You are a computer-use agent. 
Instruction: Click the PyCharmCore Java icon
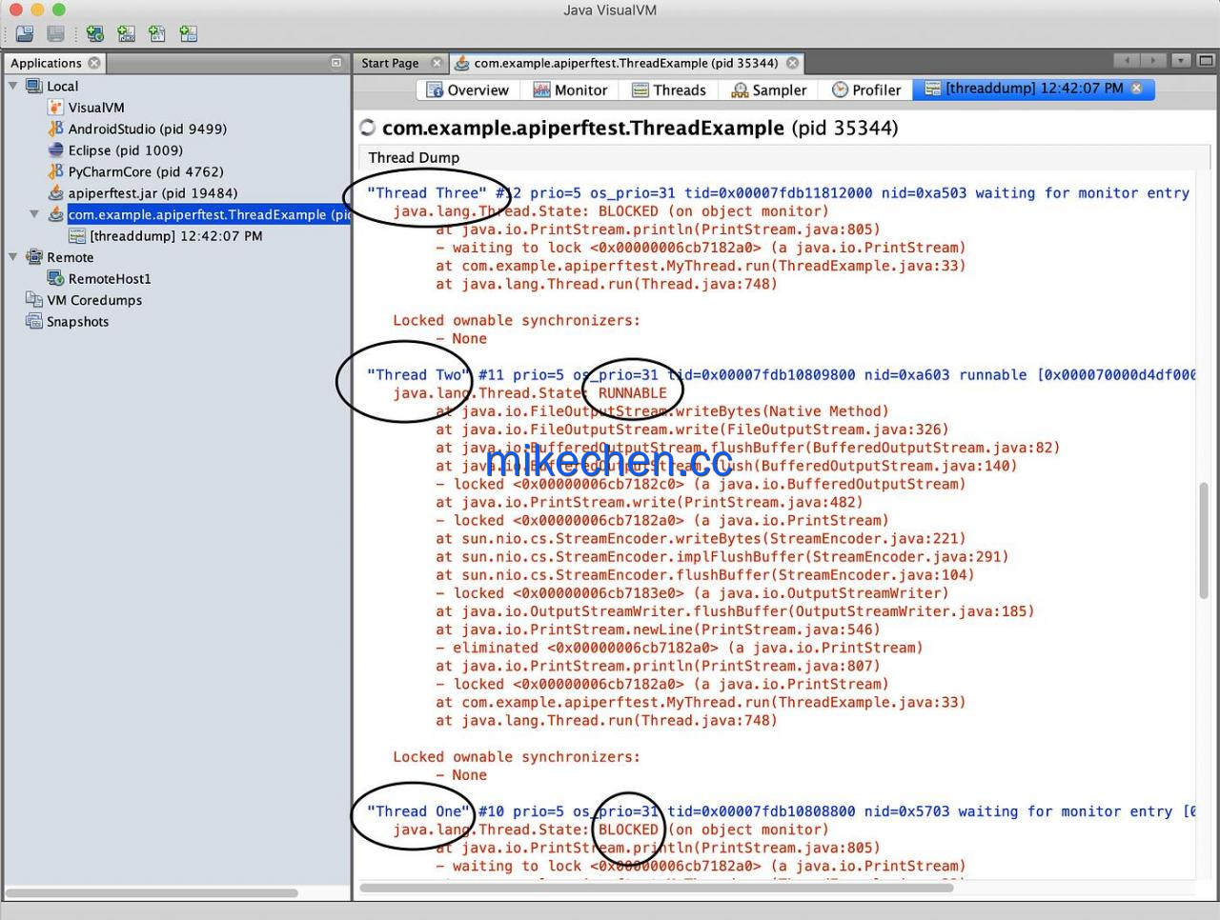56,171
